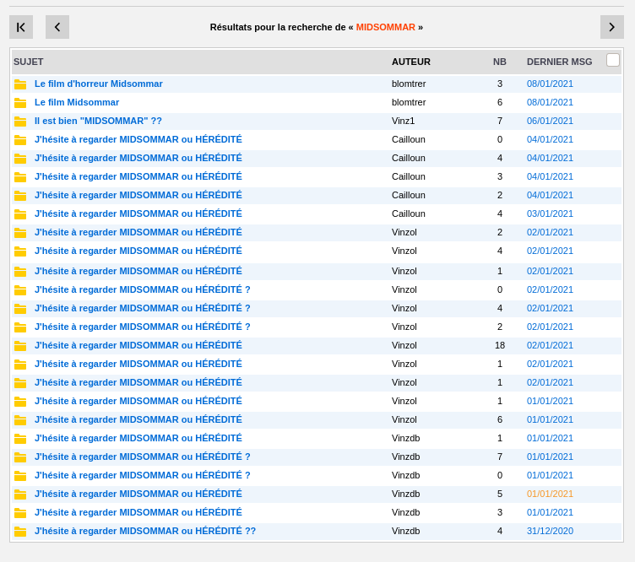Click folder icon of Cailloun 04/01/2021 topic with 4 replies
Screen dimensions: 635x562
(20, 159)
